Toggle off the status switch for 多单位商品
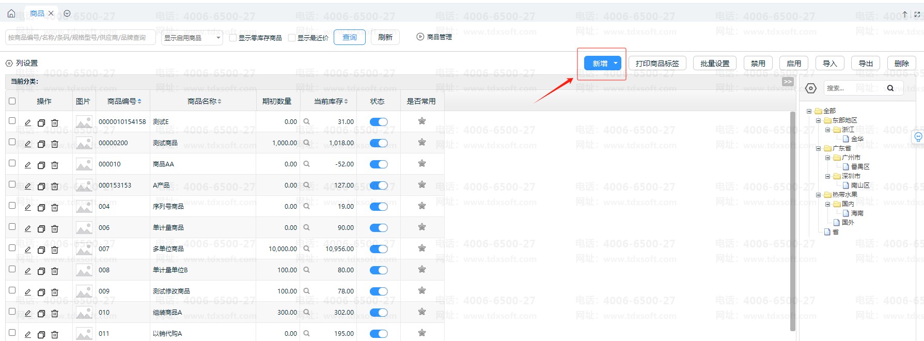 click(x=379, y=249)
